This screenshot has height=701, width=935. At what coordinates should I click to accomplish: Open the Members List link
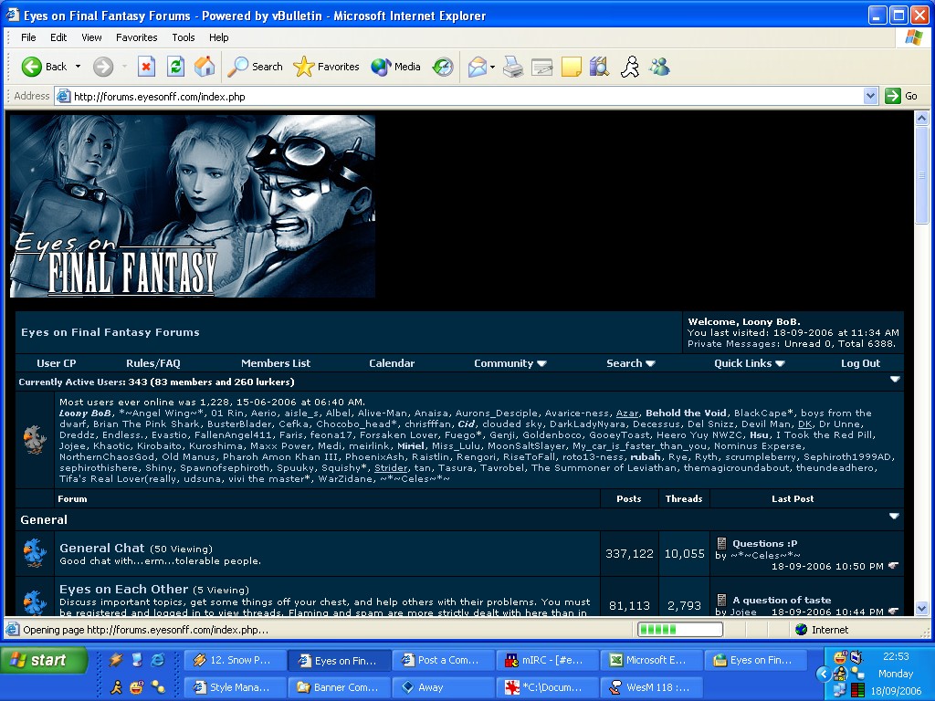pyautogui.click(x=276, y=363)
